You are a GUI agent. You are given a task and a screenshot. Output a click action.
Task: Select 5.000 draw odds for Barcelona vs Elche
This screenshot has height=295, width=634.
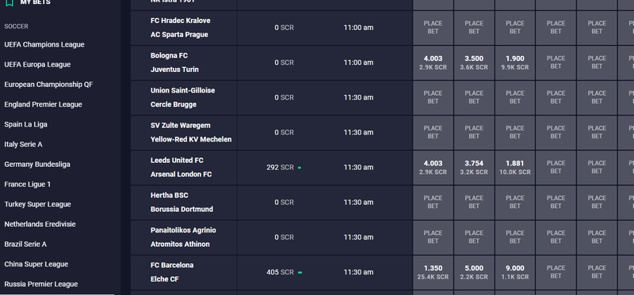point(474,272)
